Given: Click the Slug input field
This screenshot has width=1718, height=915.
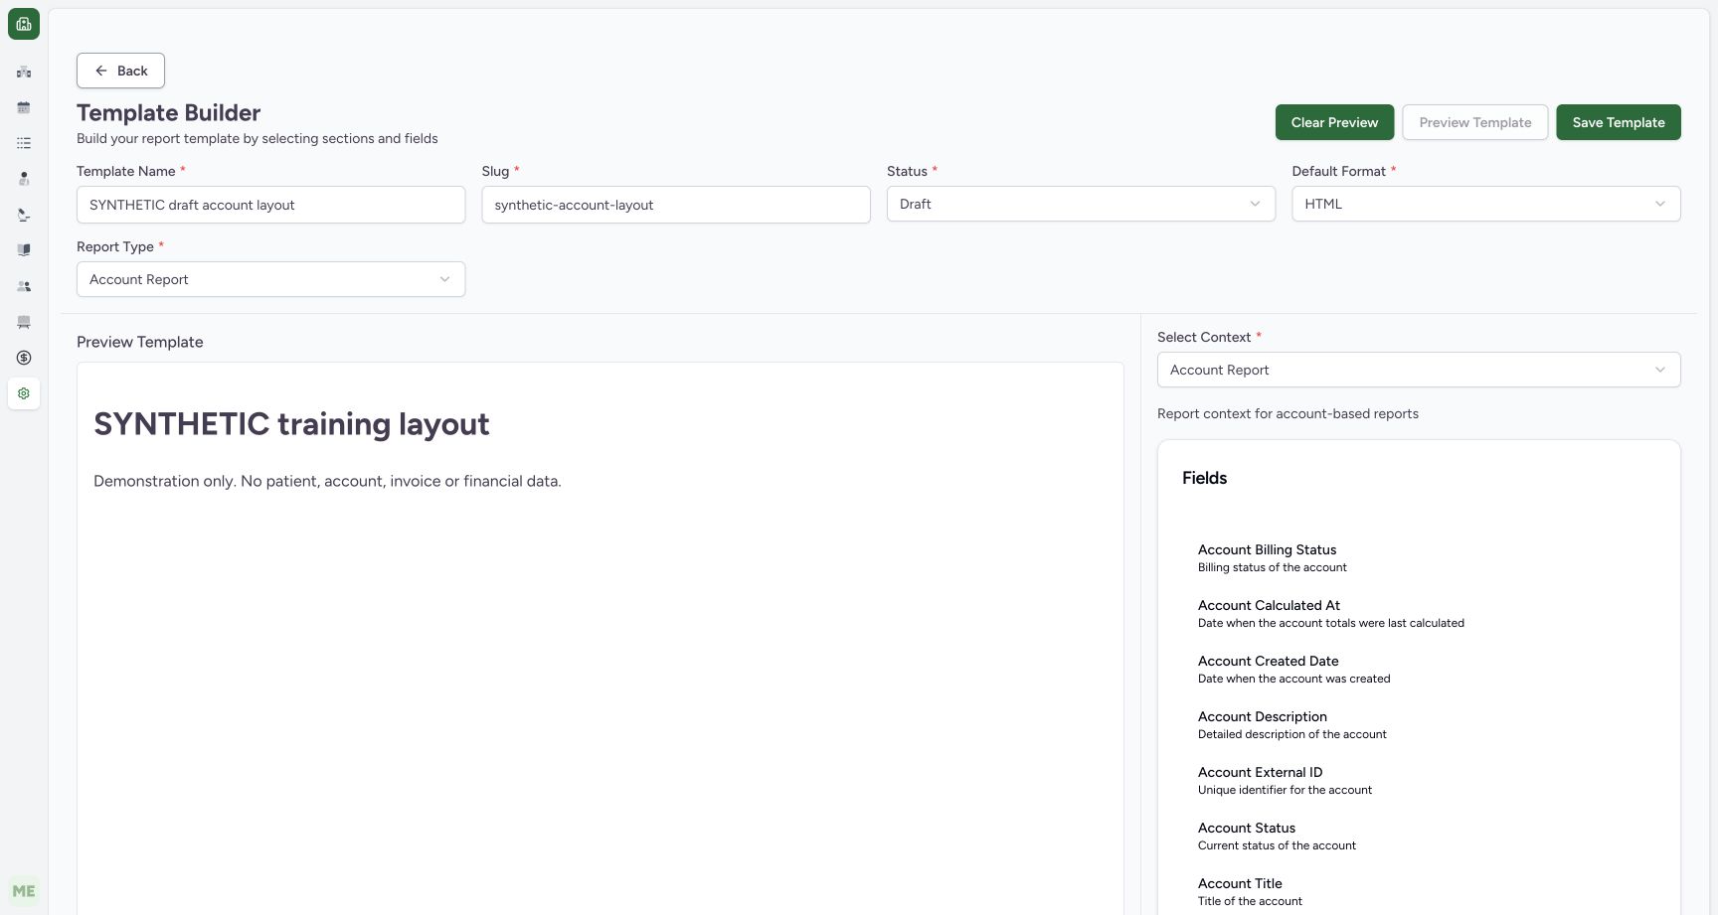Looking at the screenshot, I should click(676, 205).
